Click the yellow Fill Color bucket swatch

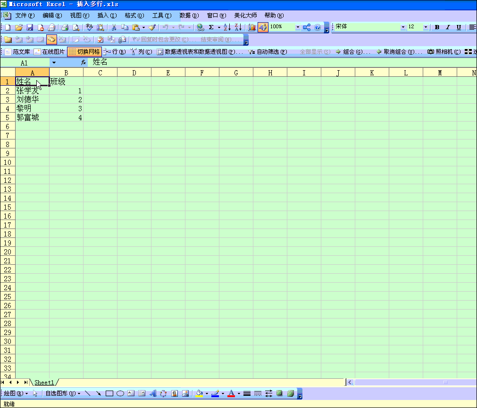[199, 393]
